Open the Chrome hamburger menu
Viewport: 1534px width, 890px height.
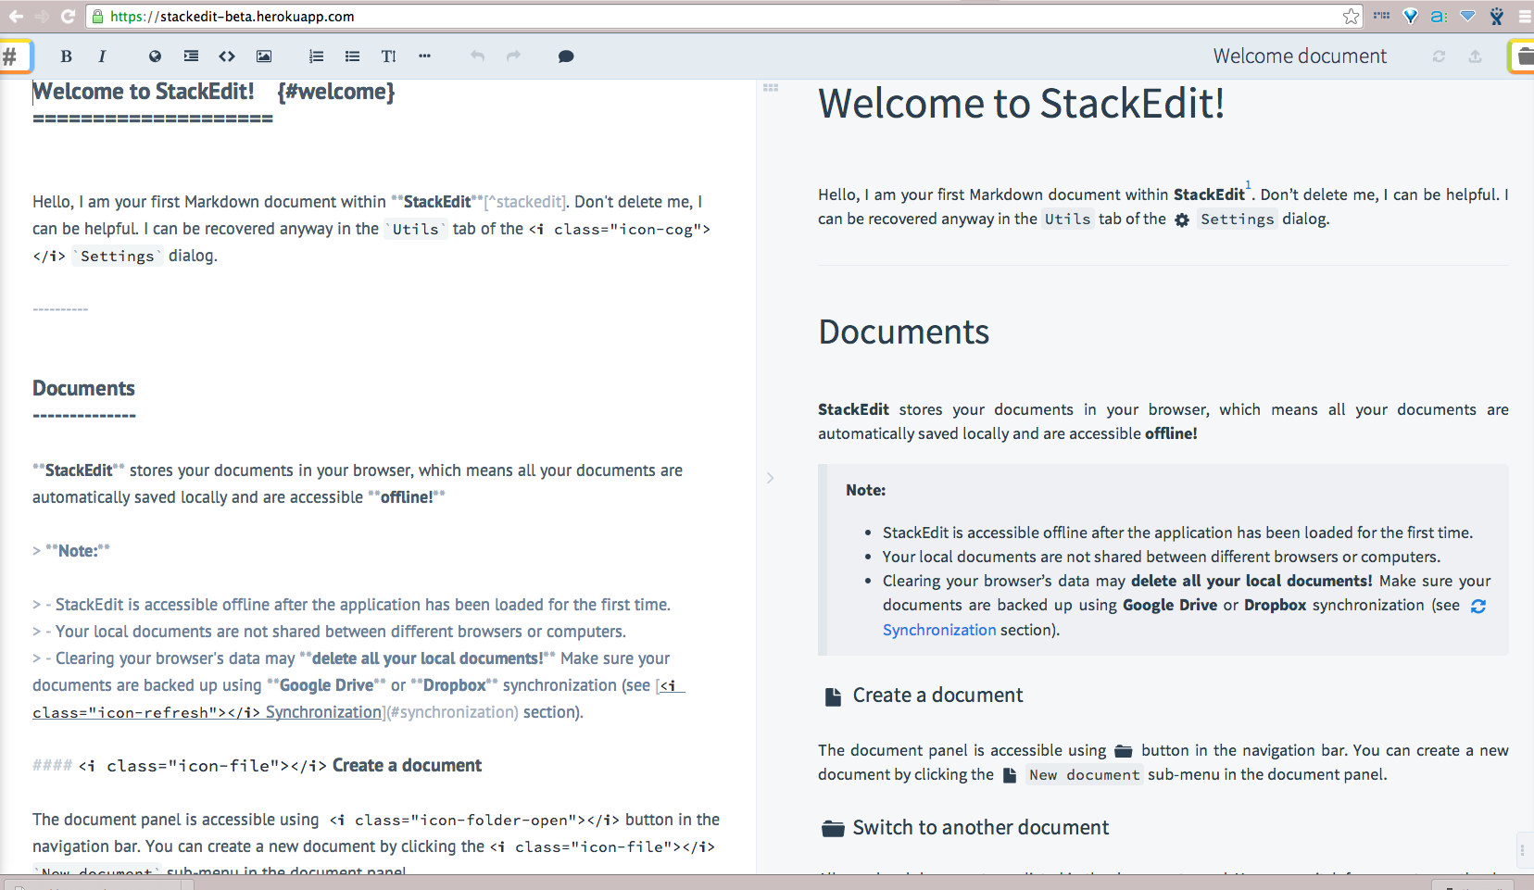(x=1525, y=16)
